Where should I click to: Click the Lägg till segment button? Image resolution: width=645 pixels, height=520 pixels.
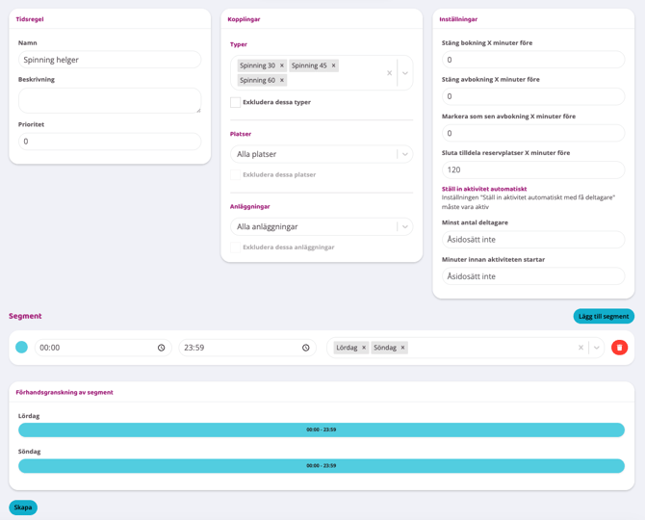coord(604,316)
